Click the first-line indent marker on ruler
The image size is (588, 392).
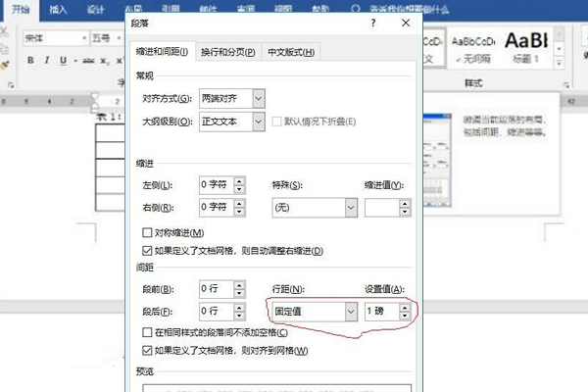tap(95, 97)
